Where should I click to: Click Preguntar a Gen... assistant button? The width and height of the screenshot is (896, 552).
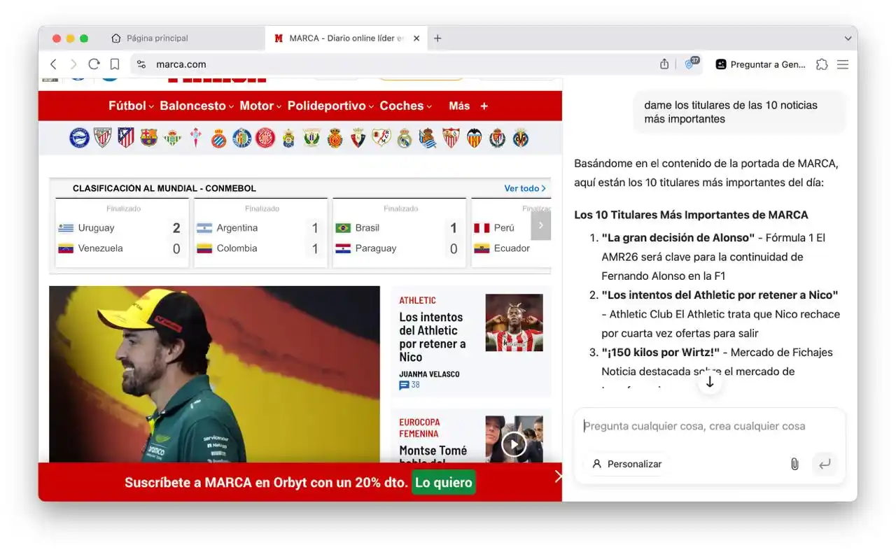point(760,64)
